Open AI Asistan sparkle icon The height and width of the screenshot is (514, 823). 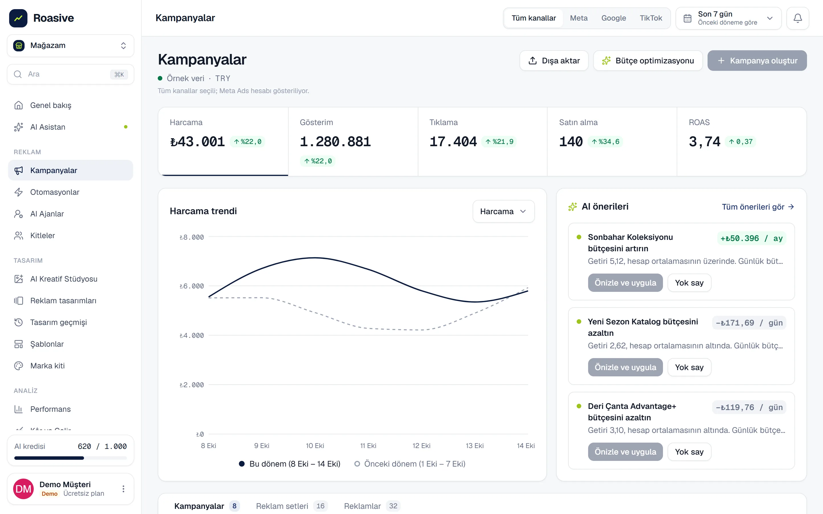pyautogui.click(x=18, y=127)
